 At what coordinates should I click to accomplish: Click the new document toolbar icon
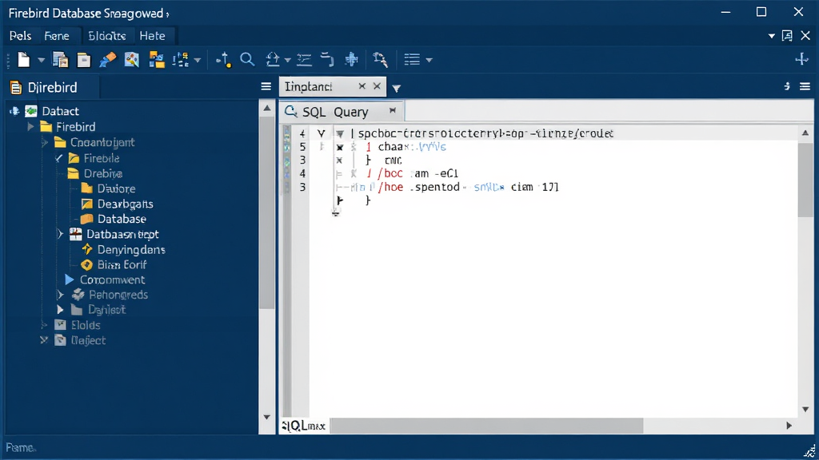pyautogui.click(x=23, y=60)
